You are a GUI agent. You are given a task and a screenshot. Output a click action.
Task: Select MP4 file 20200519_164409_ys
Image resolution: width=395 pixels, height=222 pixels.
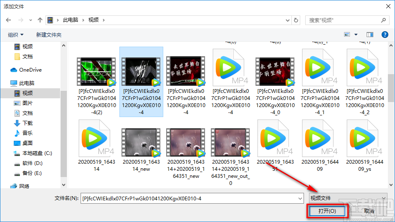[365, 146]
